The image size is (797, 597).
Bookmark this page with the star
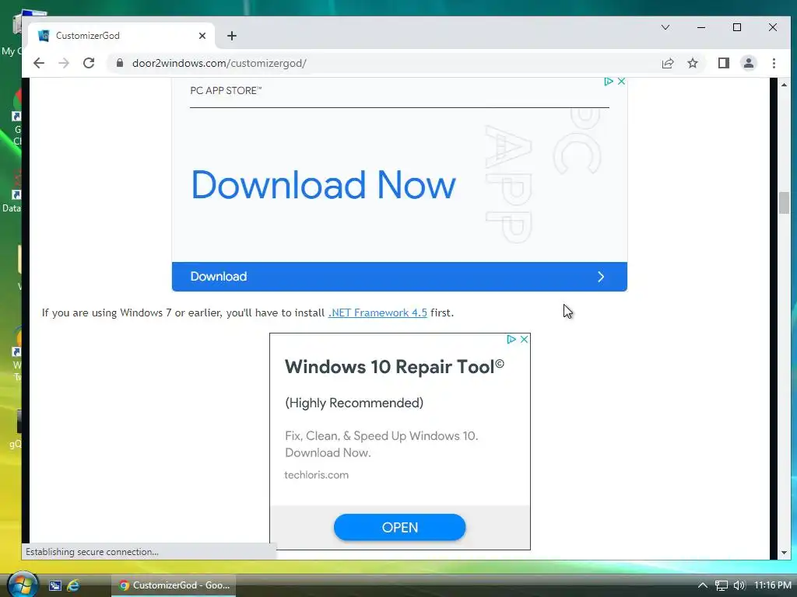click(692, 63)
